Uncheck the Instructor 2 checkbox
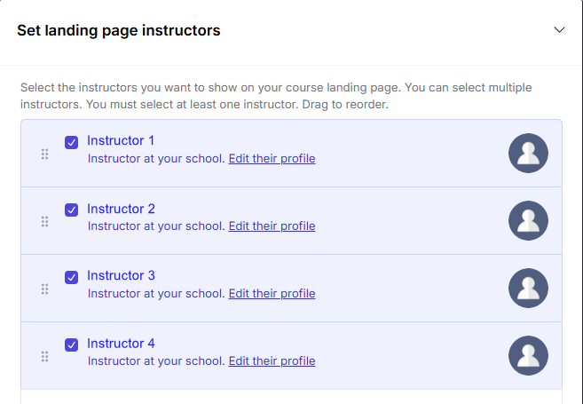The image size is (583, 404). [72, 210]
